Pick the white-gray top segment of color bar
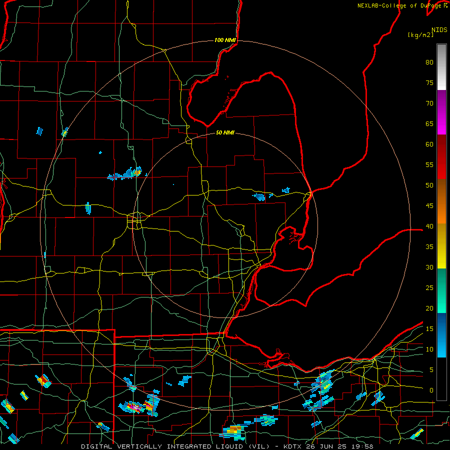This screenshot has height=450, width=450. [441, 67]
